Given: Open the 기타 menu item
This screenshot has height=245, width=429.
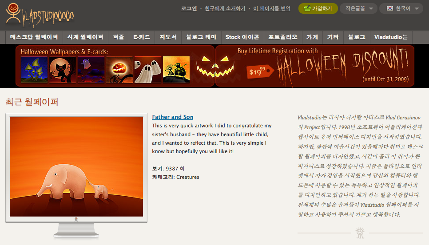Looking at the screenshot, I should pyautogui.click(x=333, y=37).
